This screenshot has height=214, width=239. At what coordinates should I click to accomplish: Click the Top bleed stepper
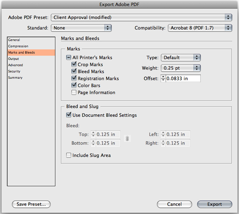coord(93,134)
